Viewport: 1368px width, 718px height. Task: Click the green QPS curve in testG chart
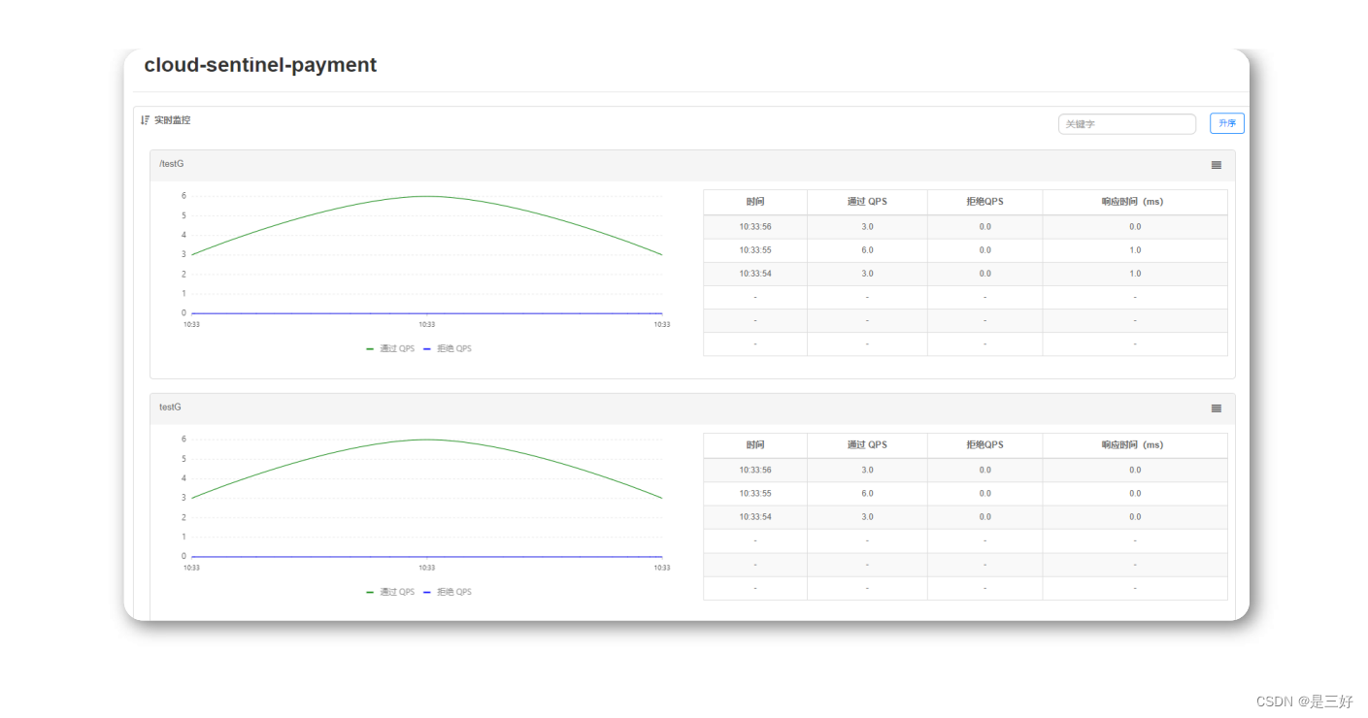tap(427, 440)
